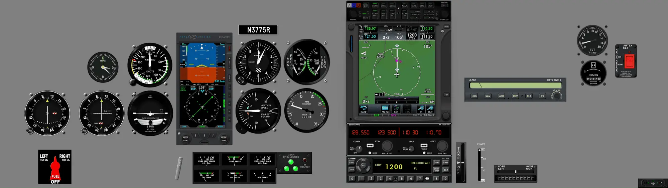
Task: Flip the red ARTEX ELT switch
Action: pyautogui.click(x=629, y=61)
